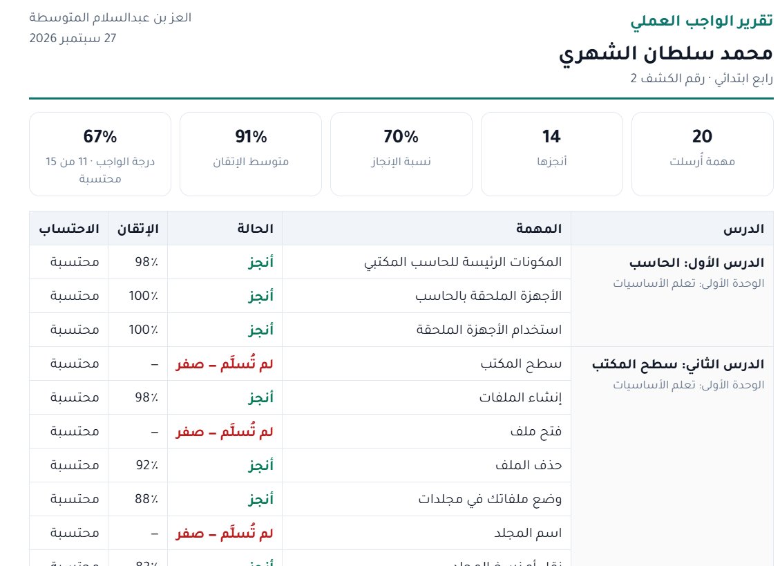
Task: Click task استخدام الأجهزة الملحقة
Action: pos(489,330)
